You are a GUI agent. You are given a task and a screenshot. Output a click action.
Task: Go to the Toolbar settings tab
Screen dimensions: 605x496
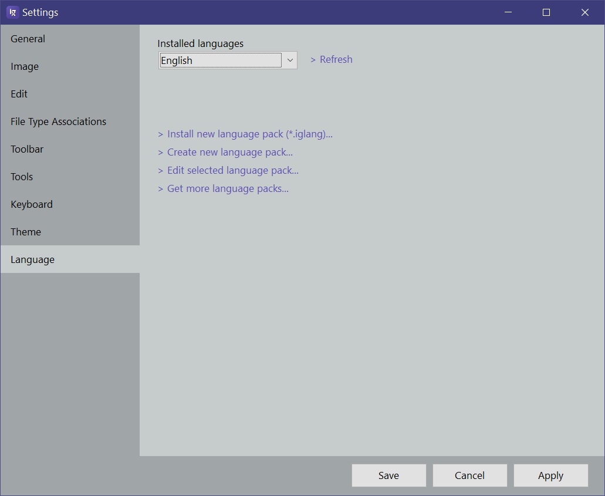coord(70,149)
